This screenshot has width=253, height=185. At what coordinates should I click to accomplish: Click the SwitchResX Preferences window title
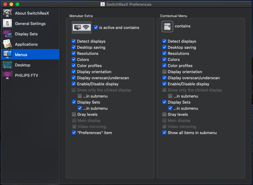point(129,4)
